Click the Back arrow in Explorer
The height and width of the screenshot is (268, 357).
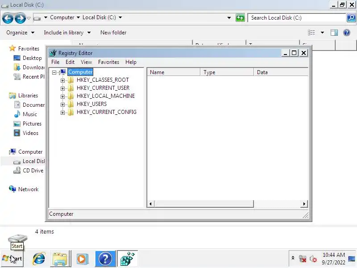pyautogui.click(x=8, y=18)
